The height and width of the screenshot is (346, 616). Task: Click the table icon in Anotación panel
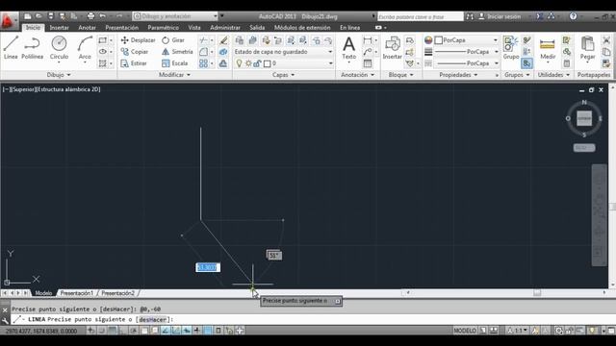[368, 63]
